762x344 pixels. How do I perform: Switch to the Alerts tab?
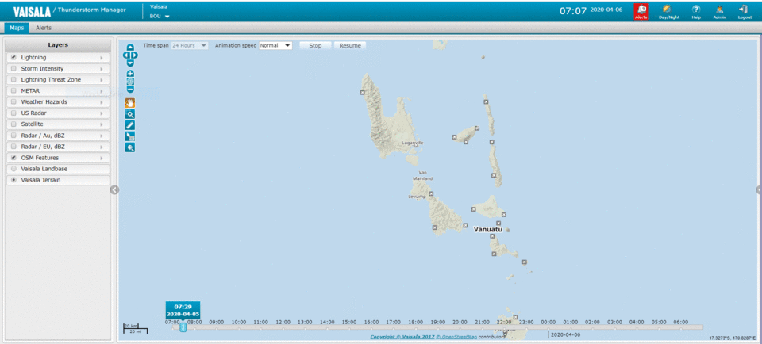(44, 28)
